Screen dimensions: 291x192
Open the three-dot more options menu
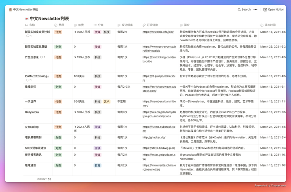pyautogui.click(x=255, y=10)
